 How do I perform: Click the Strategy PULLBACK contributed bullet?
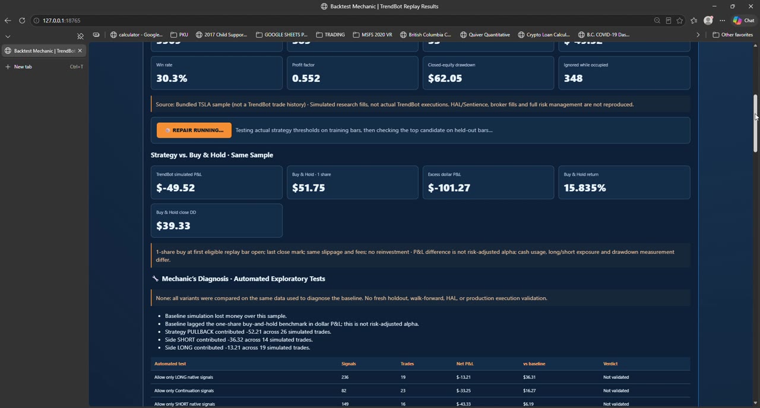(248, 332)
